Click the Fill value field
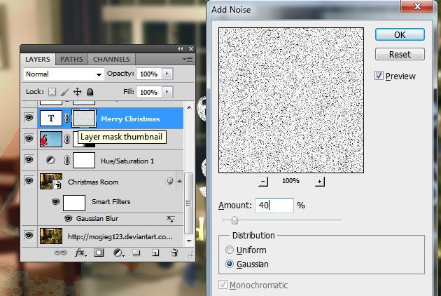 point(149,92)
